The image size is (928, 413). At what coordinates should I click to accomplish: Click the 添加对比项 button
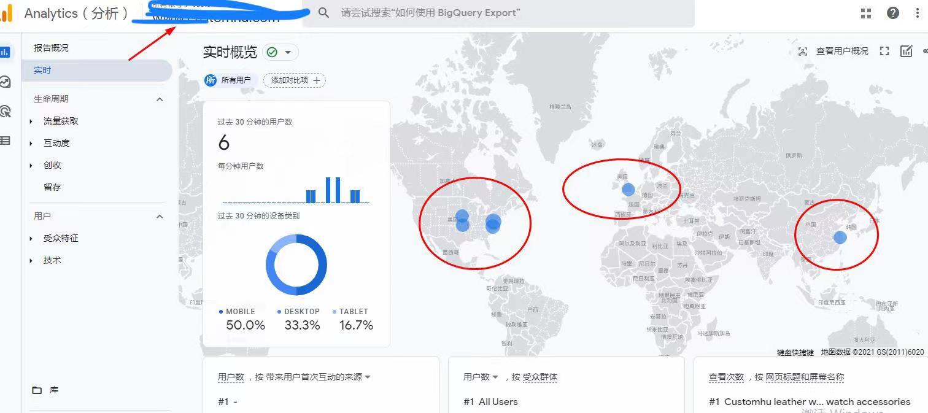(x=295, y=80)
